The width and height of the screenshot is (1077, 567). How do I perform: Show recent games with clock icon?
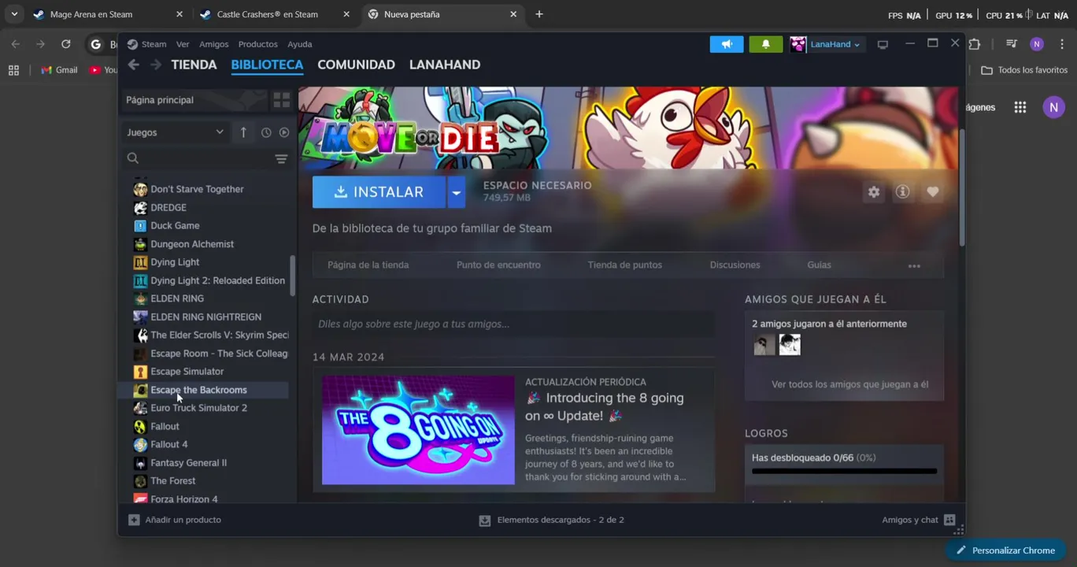(266, 132)
